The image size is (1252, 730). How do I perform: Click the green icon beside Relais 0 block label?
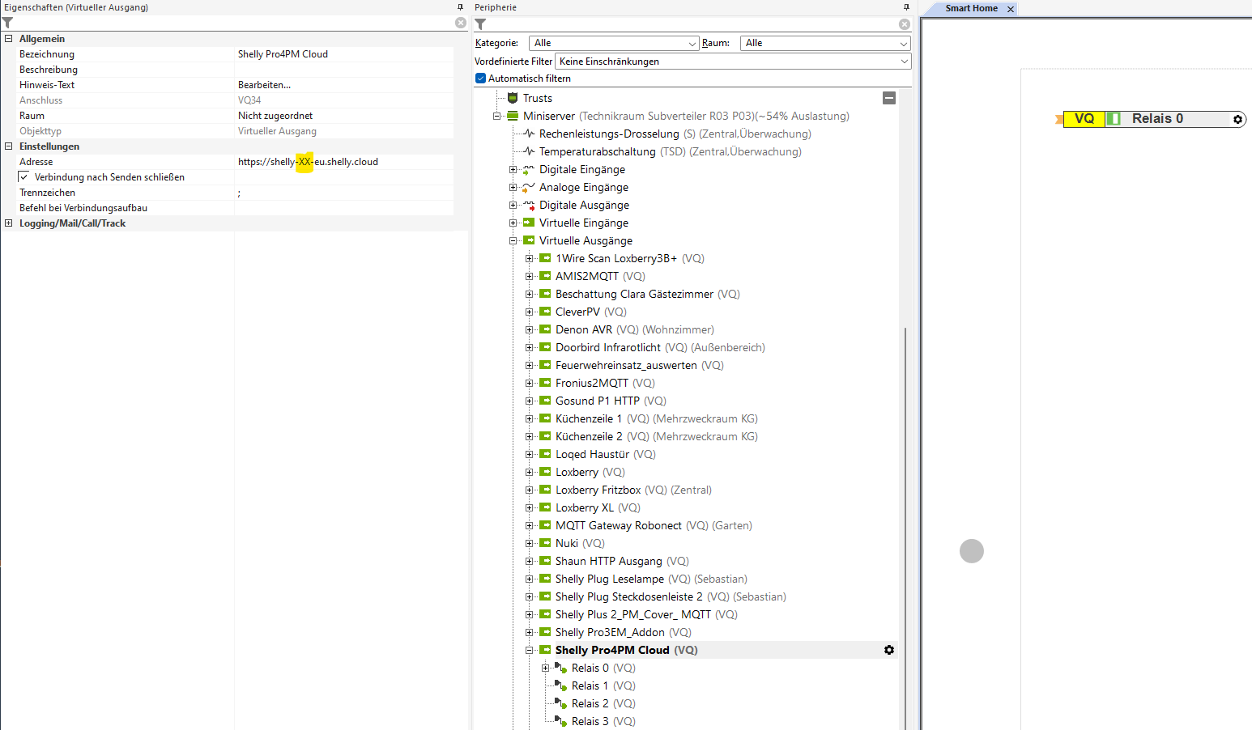(x=1114, y=119)
